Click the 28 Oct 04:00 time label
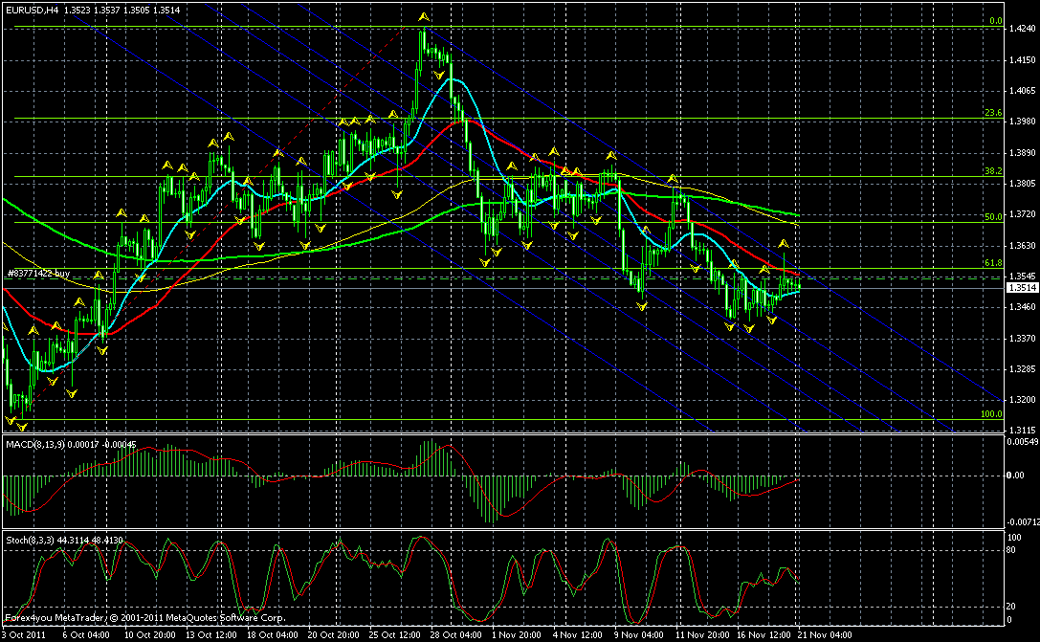Image resolution: width=1040 pixels, height=642 pixels. tap(456, 634)
